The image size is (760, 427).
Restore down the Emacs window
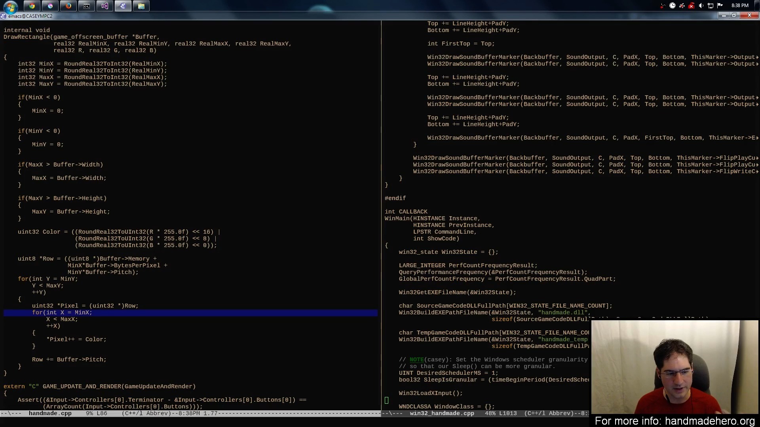tap(734, 15)
